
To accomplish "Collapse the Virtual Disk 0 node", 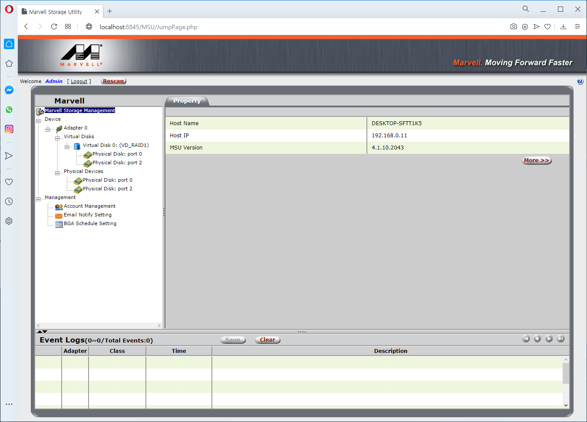I will [67, 147].
